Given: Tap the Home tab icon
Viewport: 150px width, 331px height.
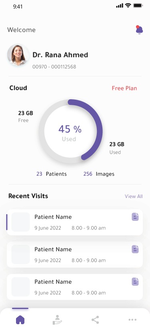Looking at the screenshot, I should [x=20, y=320].
